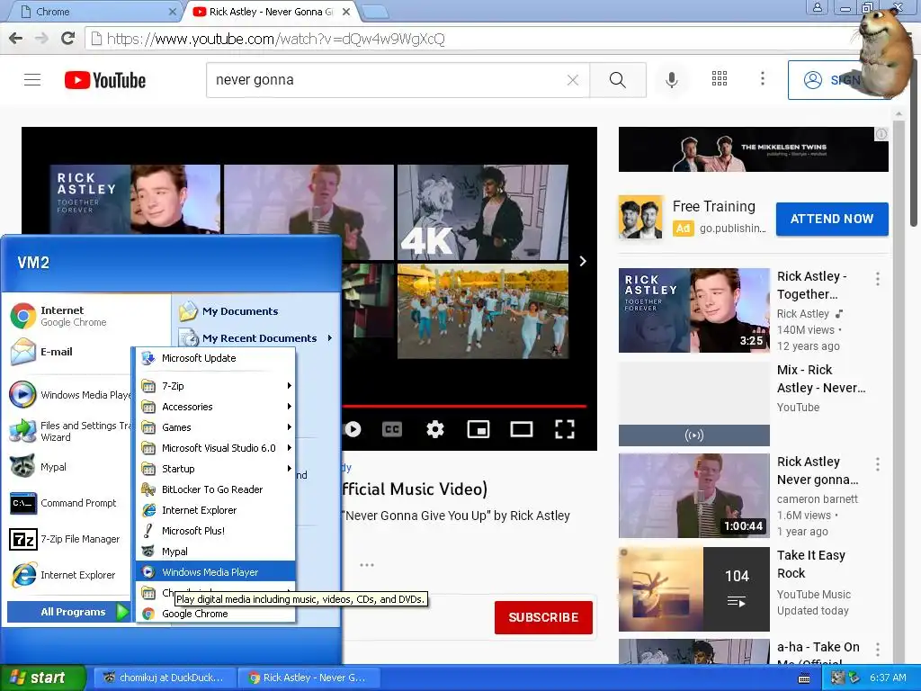This screenshot has width=921, height=691.
Task: Open a new Chrome tab
Action: coord(374,12)
